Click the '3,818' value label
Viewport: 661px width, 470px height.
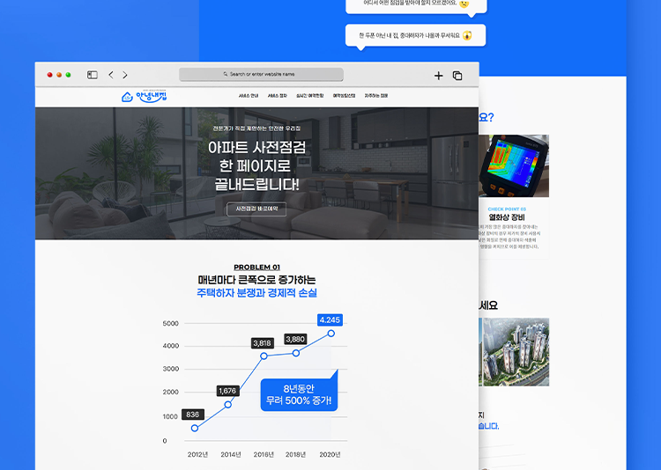click(263, 343)
